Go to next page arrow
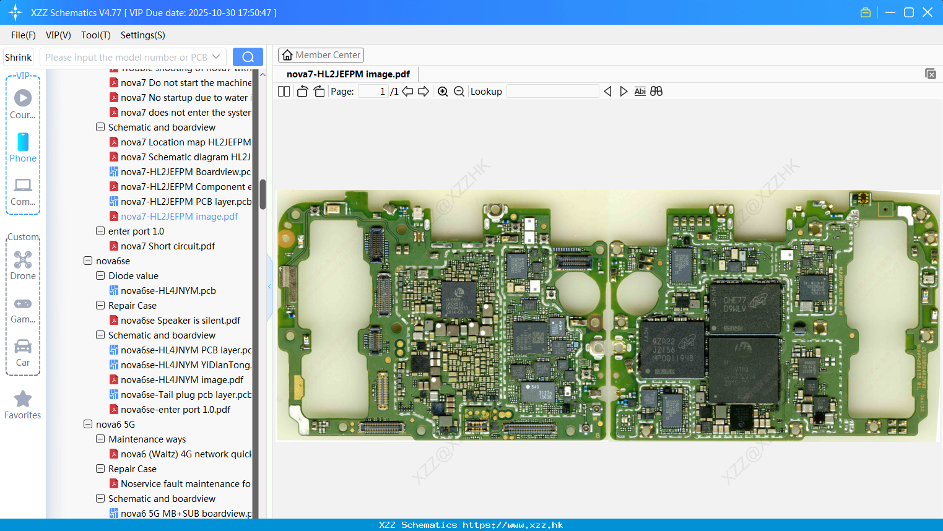 [424, 92]
